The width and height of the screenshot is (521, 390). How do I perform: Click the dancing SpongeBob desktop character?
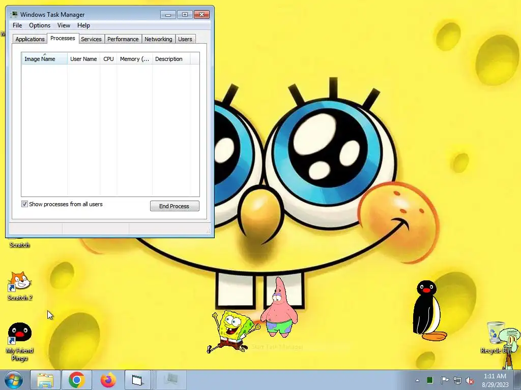(x=233, y=331)
